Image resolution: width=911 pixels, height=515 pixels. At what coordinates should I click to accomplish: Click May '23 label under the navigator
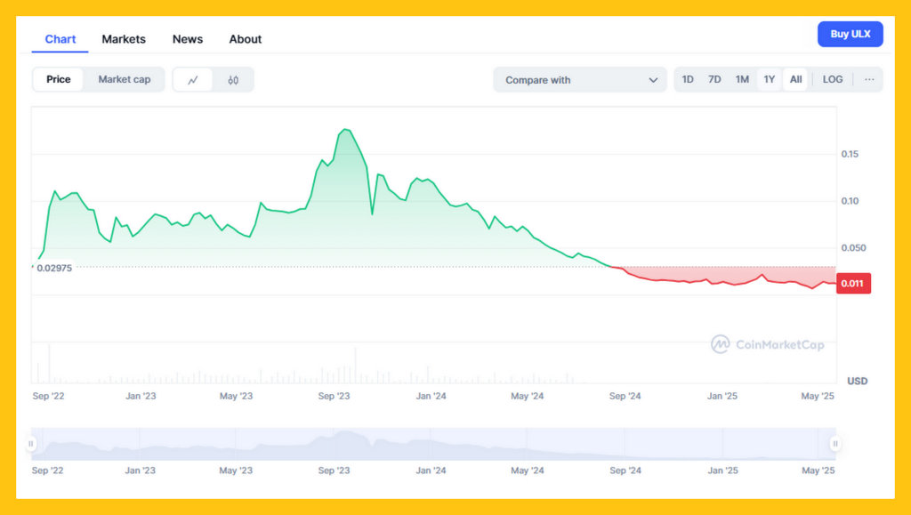coord(236,471)
